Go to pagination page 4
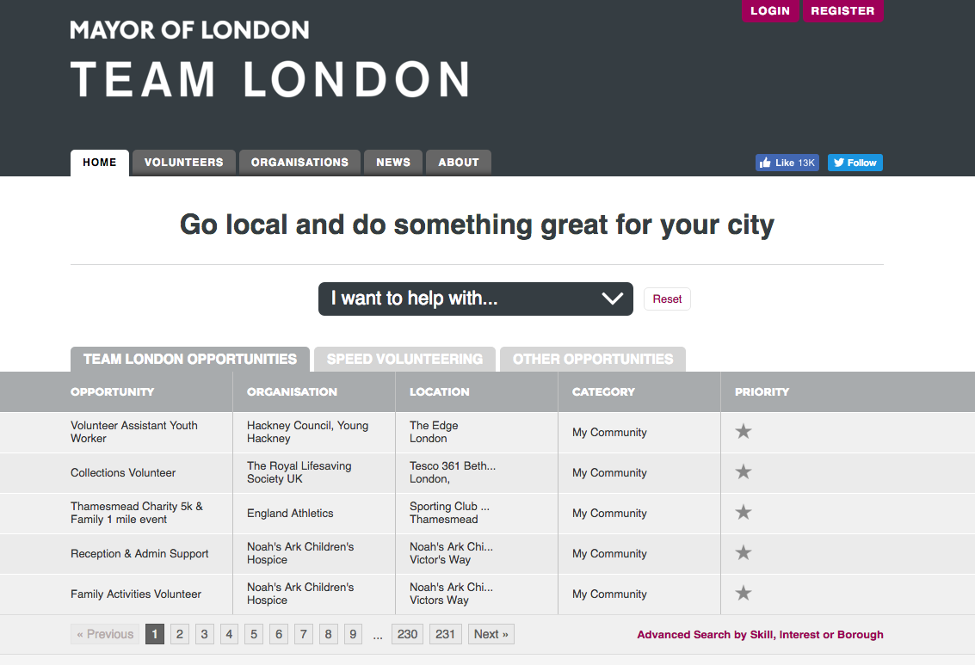Screen dimensions: 975x665 tap(229, 634)
